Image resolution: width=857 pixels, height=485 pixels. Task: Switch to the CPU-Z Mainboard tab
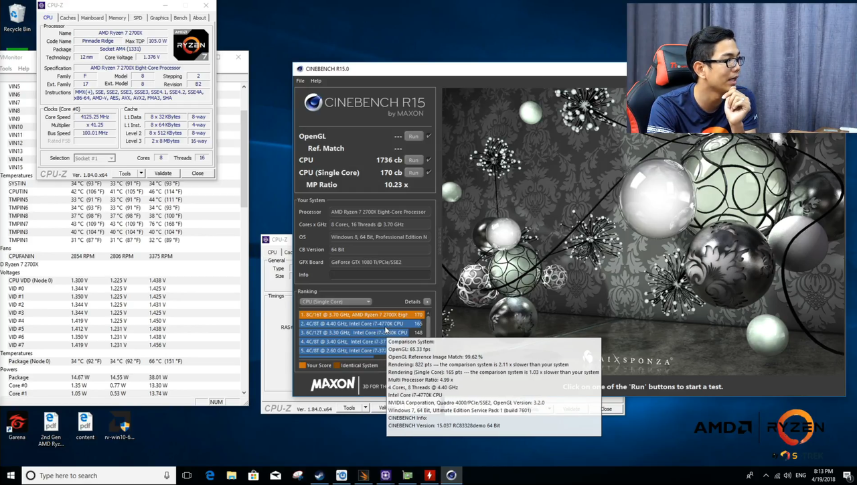92,18
